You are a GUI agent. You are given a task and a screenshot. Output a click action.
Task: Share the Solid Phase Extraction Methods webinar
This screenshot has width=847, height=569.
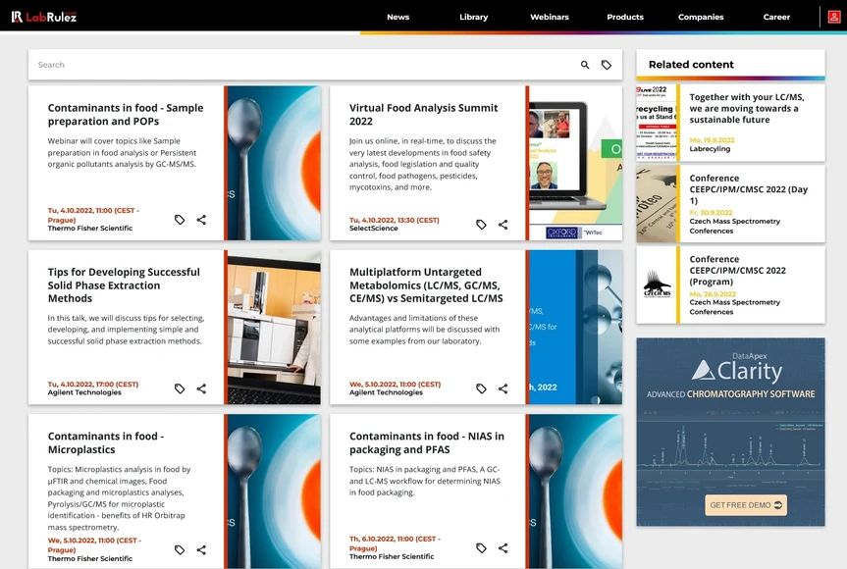click(x=201, y=388)
